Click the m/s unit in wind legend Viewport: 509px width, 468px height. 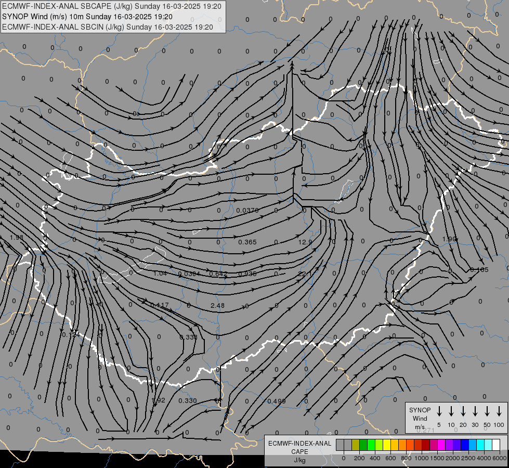coord(420,427)
